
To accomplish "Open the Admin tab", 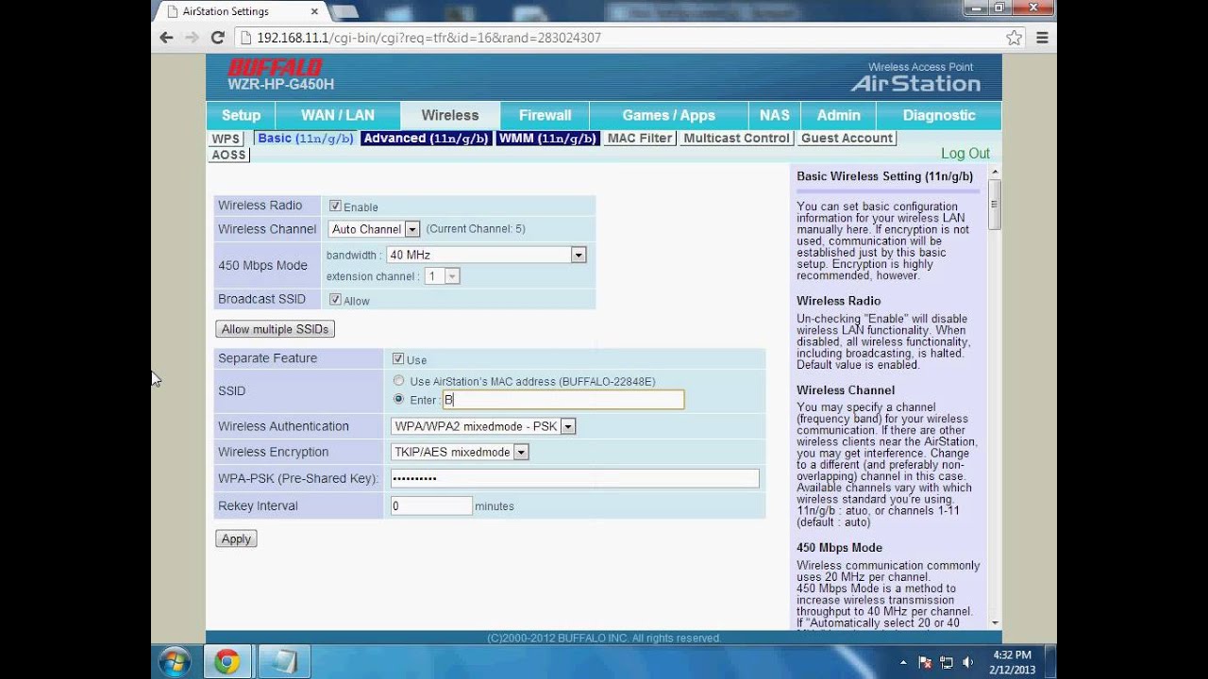I will pyautogui.click(x=839, y=115).
